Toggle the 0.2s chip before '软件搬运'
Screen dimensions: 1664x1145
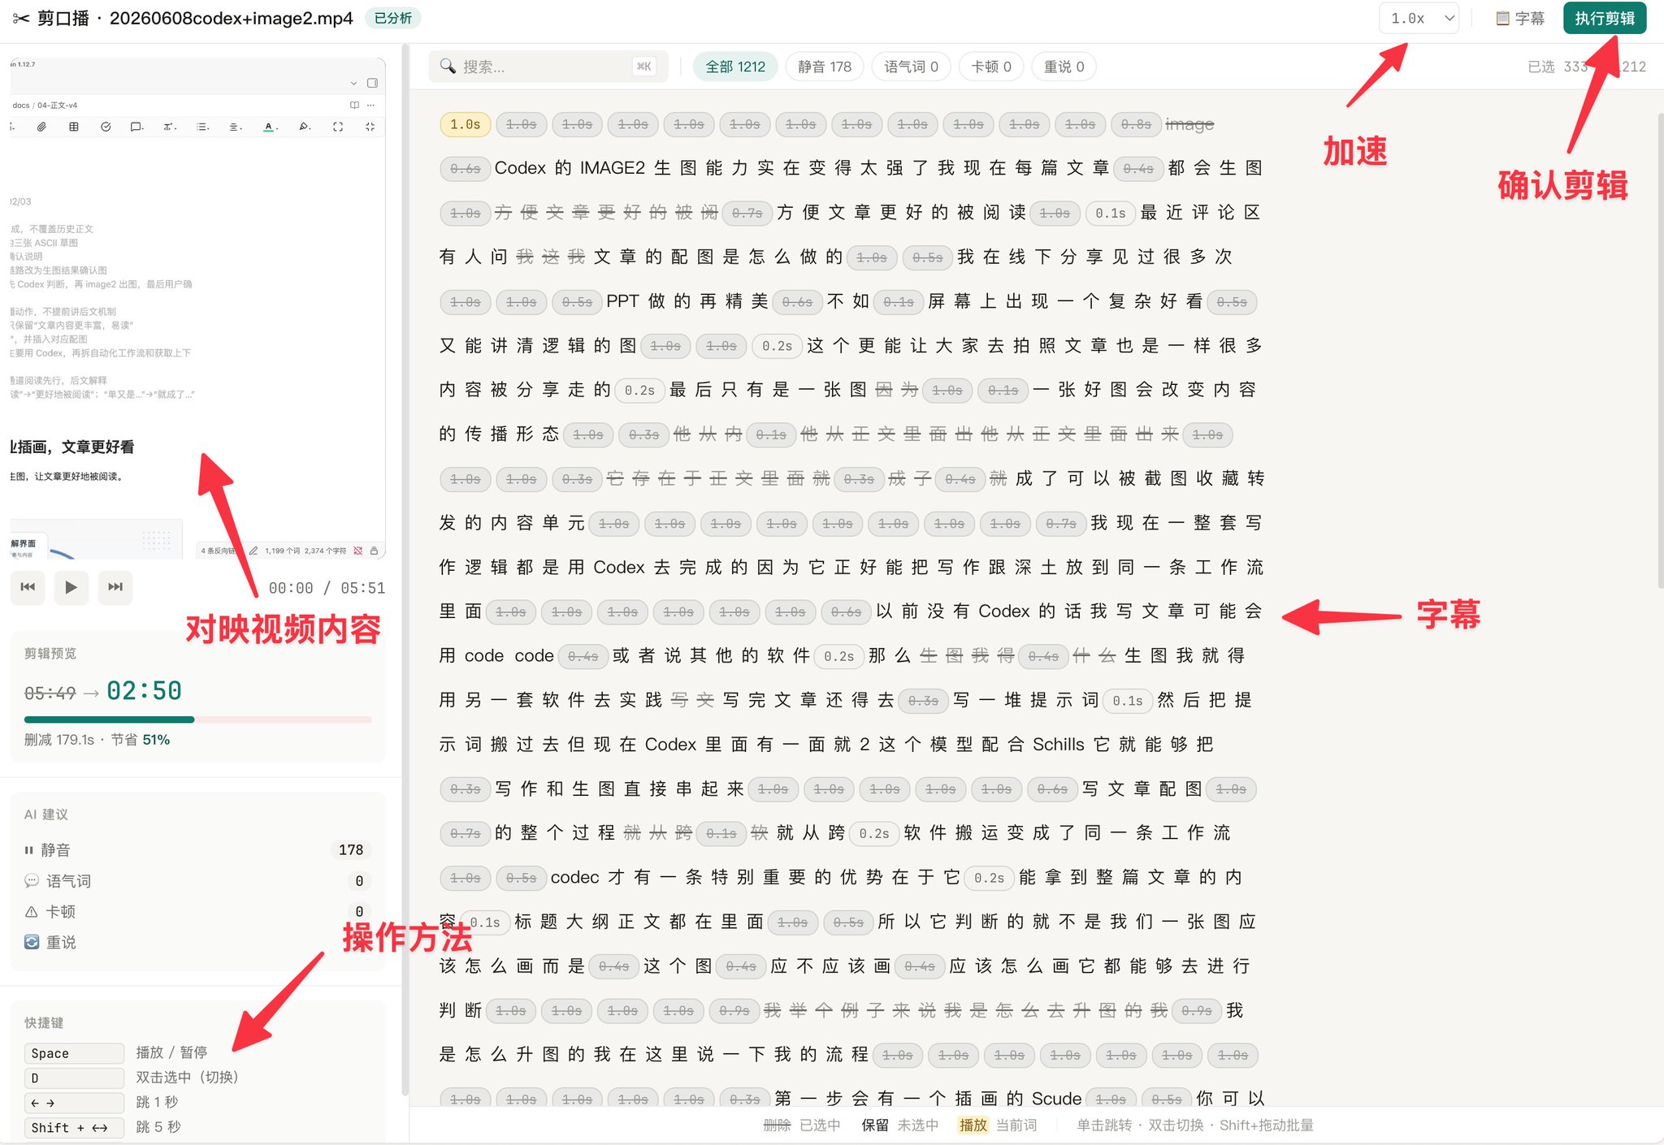coord(875,833)
